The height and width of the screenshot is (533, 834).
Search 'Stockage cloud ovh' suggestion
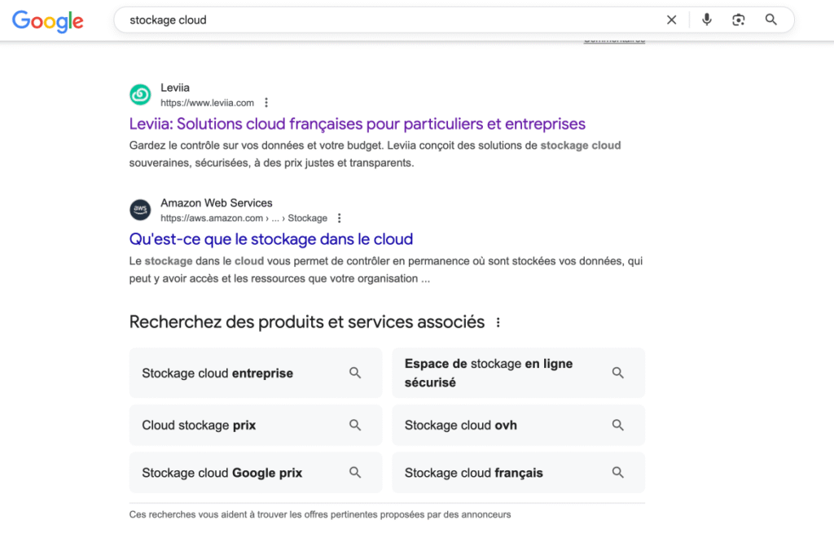[519, 425]
